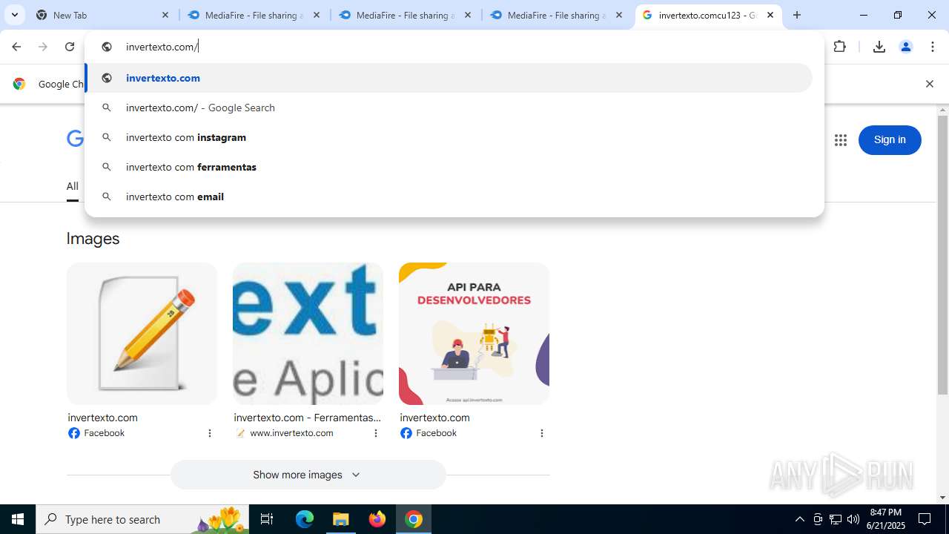Open the Windows Start menu
Image resolution: width=949 pixels, height=534 pixels.
(x=18, y=519)
